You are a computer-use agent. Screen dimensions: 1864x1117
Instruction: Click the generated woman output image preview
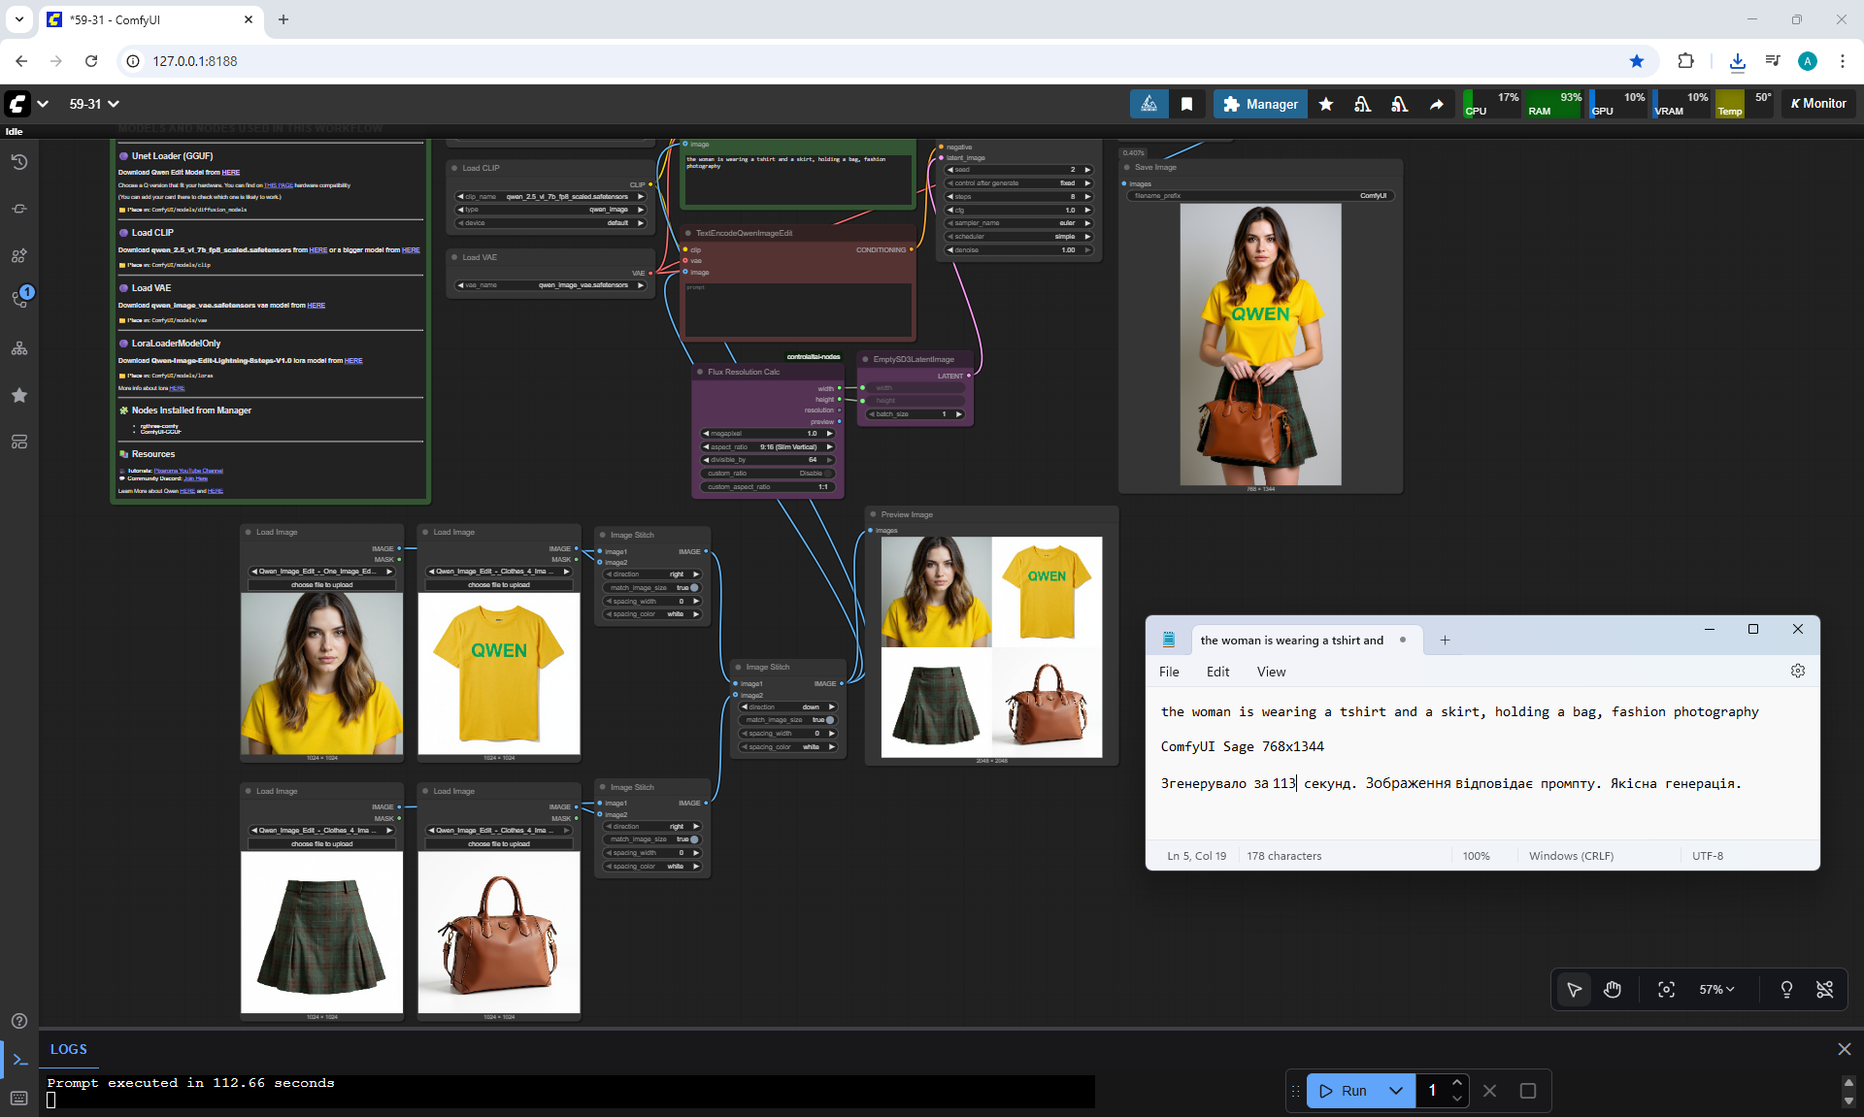tap(1260, 345)
